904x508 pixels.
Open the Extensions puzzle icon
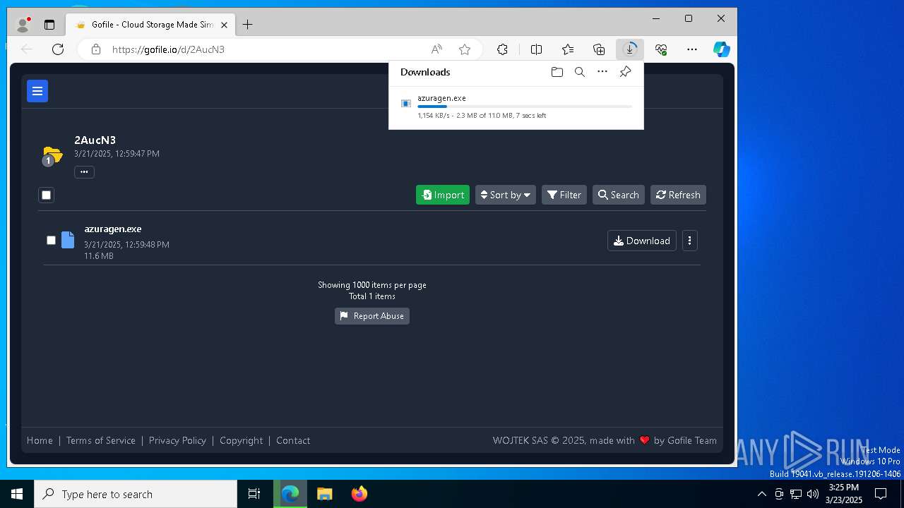tap(502, 49)
